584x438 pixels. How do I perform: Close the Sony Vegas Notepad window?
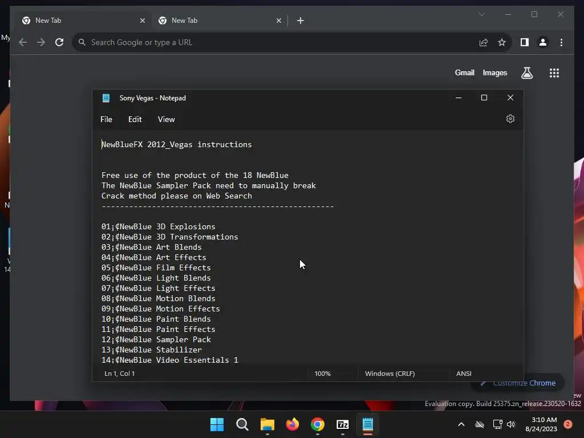510,98
